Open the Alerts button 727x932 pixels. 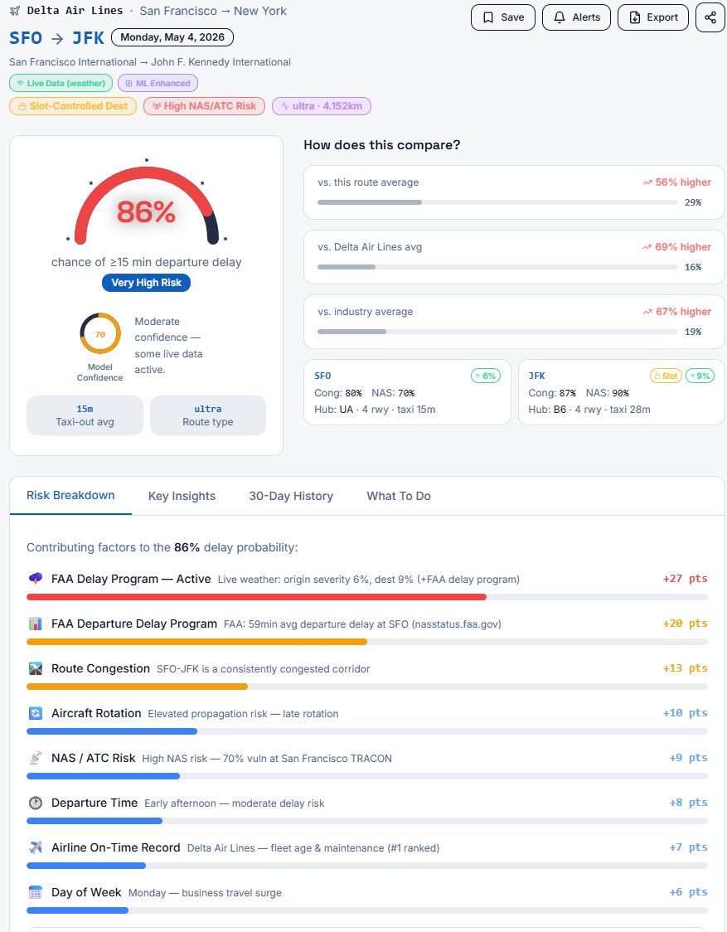576,17
